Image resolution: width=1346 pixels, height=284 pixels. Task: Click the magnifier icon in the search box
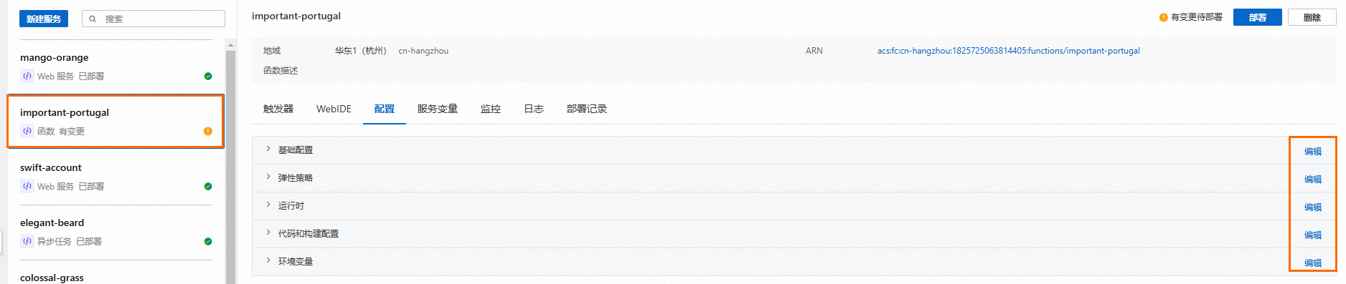point(93,19)
